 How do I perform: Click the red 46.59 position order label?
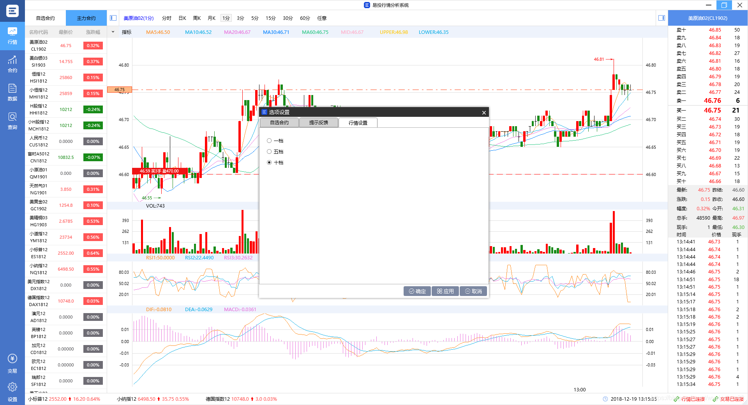(159, 171)
